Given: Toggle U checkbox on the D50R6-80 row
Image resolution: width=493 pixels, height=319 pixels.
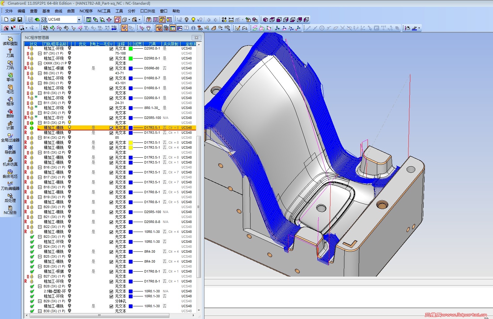Looking at the screenshot, I should 111,68.
